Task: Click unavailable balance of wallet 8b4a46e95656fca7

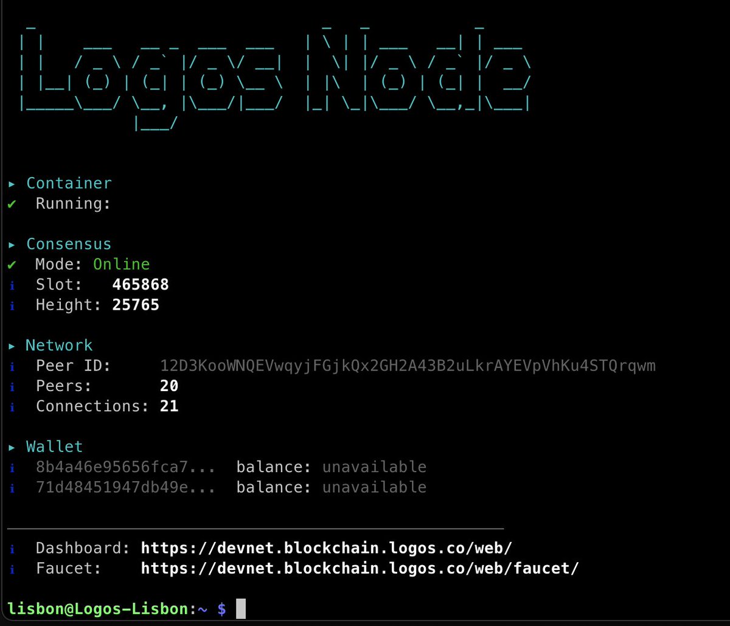Action: pyautogui.click(x=374, y=467)
